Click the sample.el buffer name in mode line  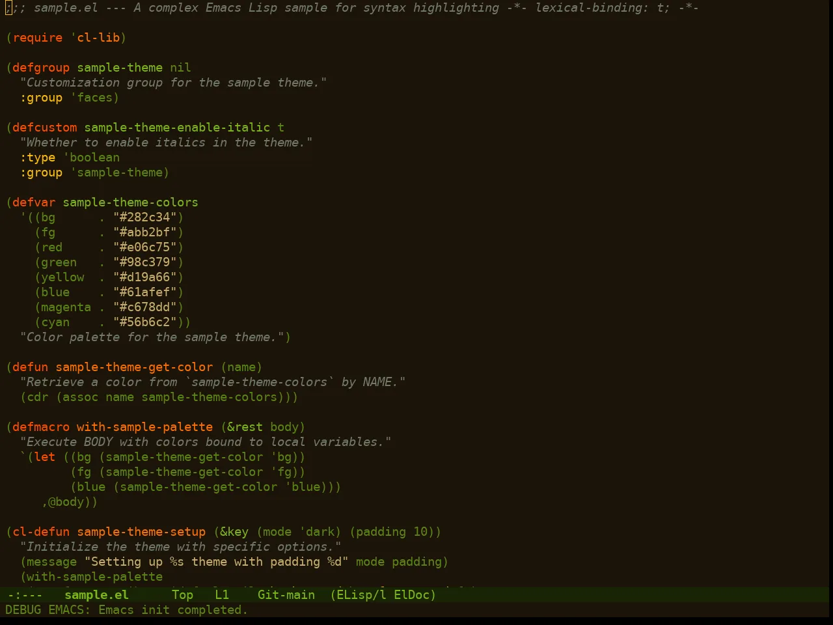pos(96,594)
